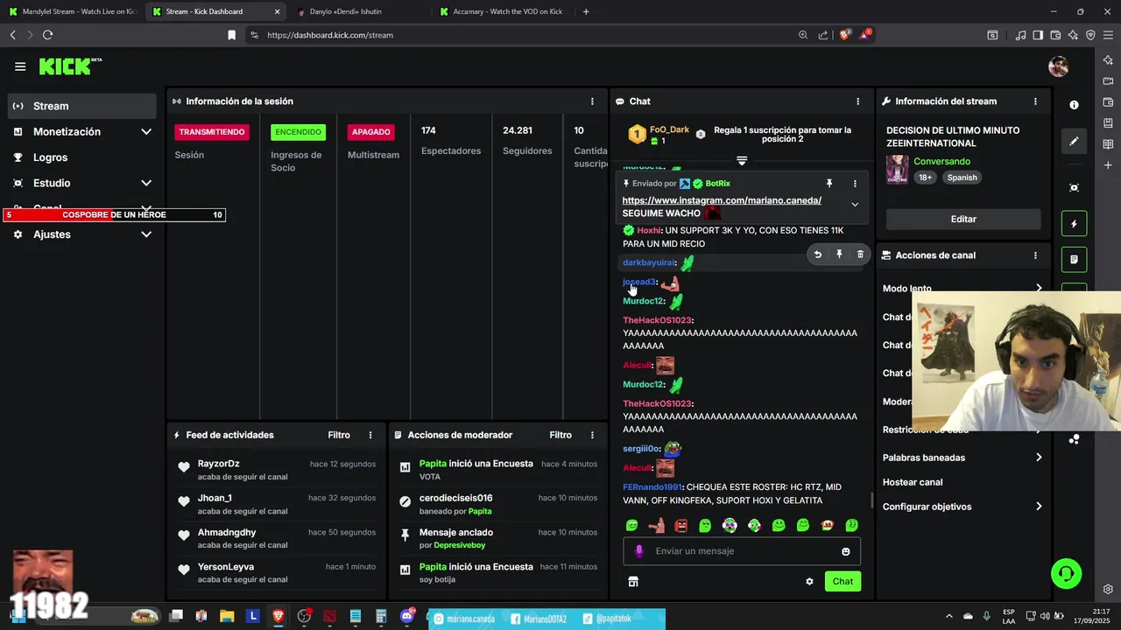Open the Chat panel three-dot menu
The width and height of the screenshot is (1121, 630).
tap(857, 101)
